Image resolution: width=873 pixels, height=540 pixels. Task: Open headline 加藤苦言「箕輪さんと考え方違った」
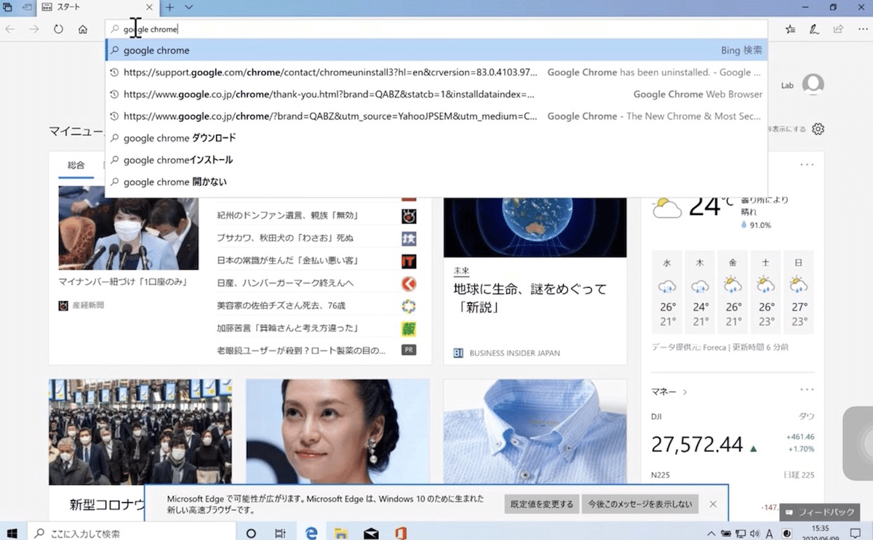click(288, 328)
